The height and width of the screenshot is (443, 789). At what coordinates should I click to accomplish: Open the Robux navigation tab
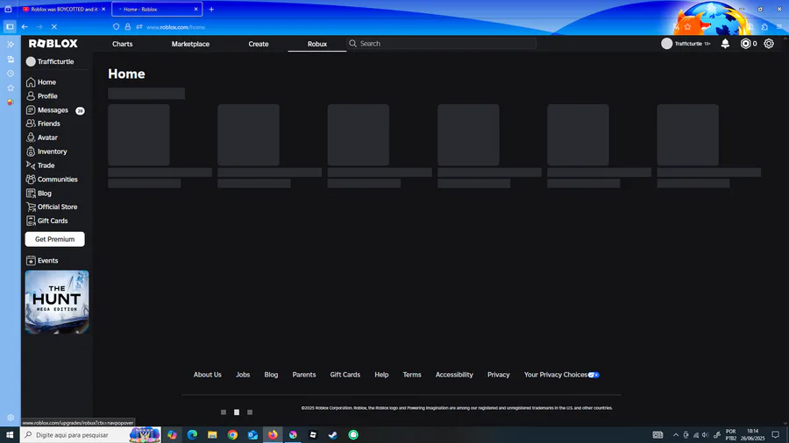tap(317, 44)
